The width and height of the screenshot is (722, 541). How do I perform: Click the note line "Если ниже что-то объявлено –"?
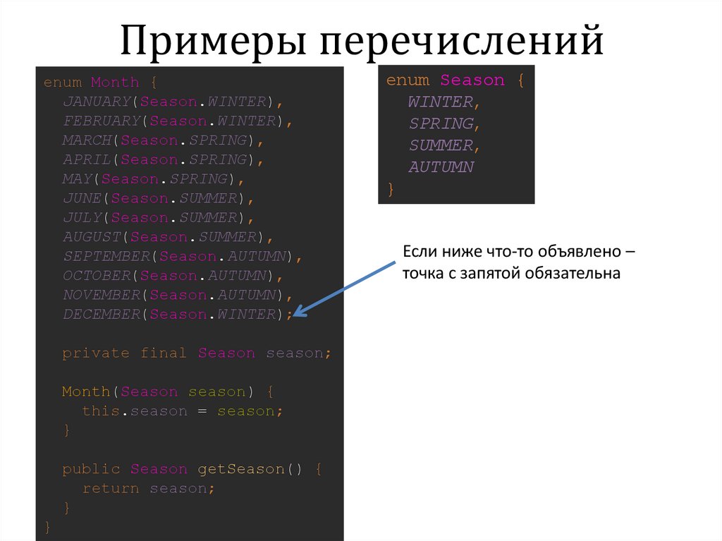[519, 252]
